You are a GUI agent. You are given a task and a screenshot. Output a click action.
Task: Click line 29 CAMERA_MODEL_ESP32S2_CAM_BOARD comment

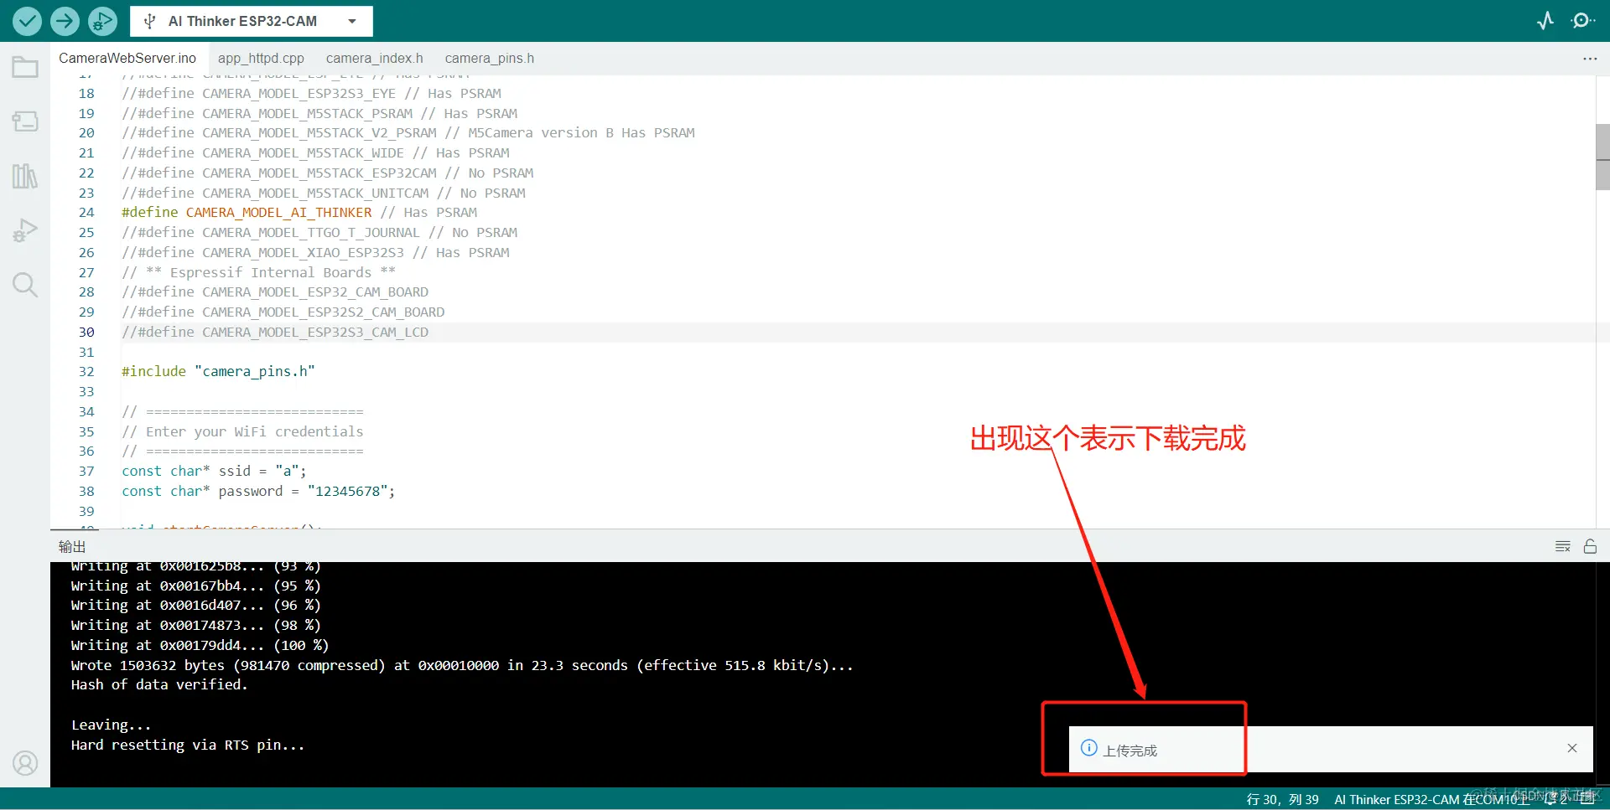[x=283, y=312]
